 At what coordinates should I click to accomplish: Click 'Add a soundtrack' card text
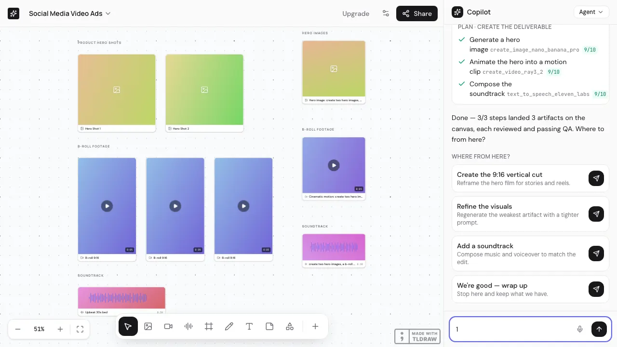pyautogui.click(x=485, y=246)
